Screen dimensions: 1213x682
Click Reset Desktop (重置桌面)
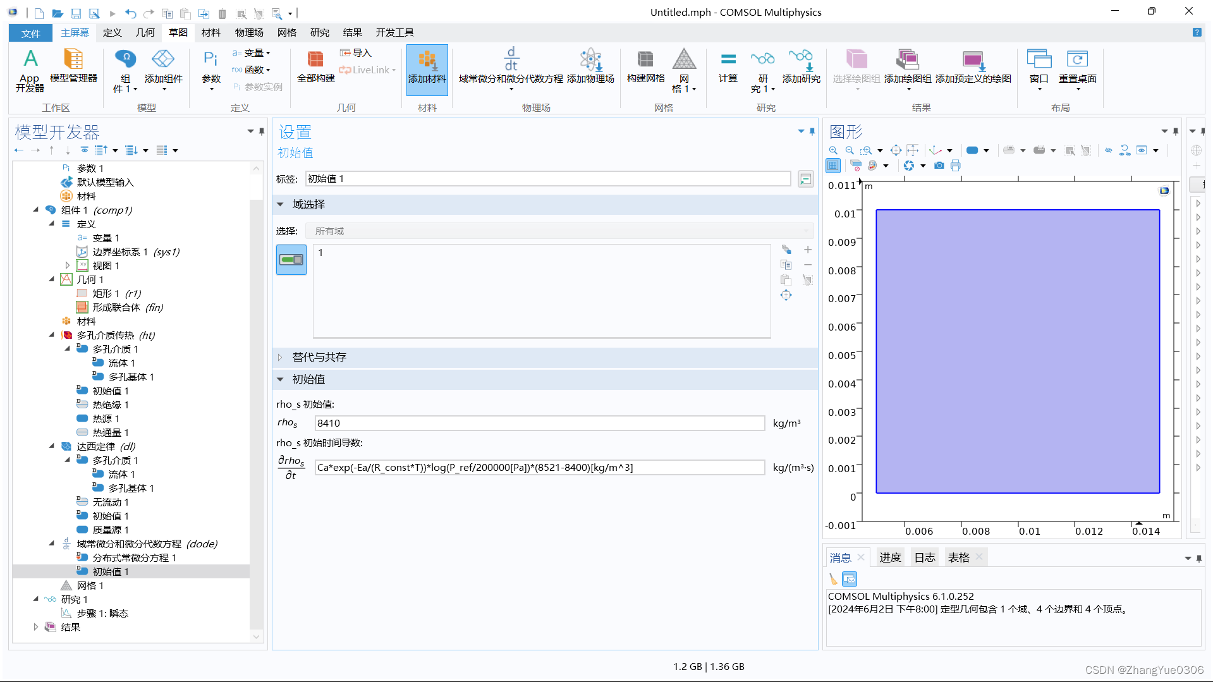point(1077,70)
